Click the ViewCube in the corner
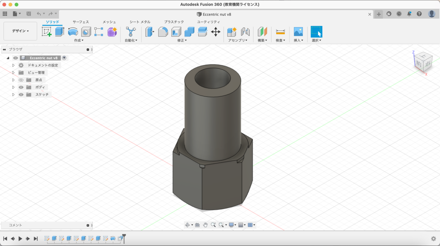The height and width of the screenshot is (246, 440). 423,61
